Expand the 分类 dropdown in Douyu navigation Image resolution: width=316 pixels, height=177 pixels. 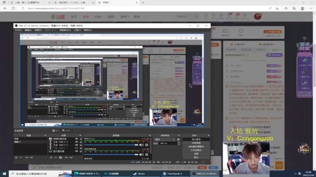click(x=98, y=17)
